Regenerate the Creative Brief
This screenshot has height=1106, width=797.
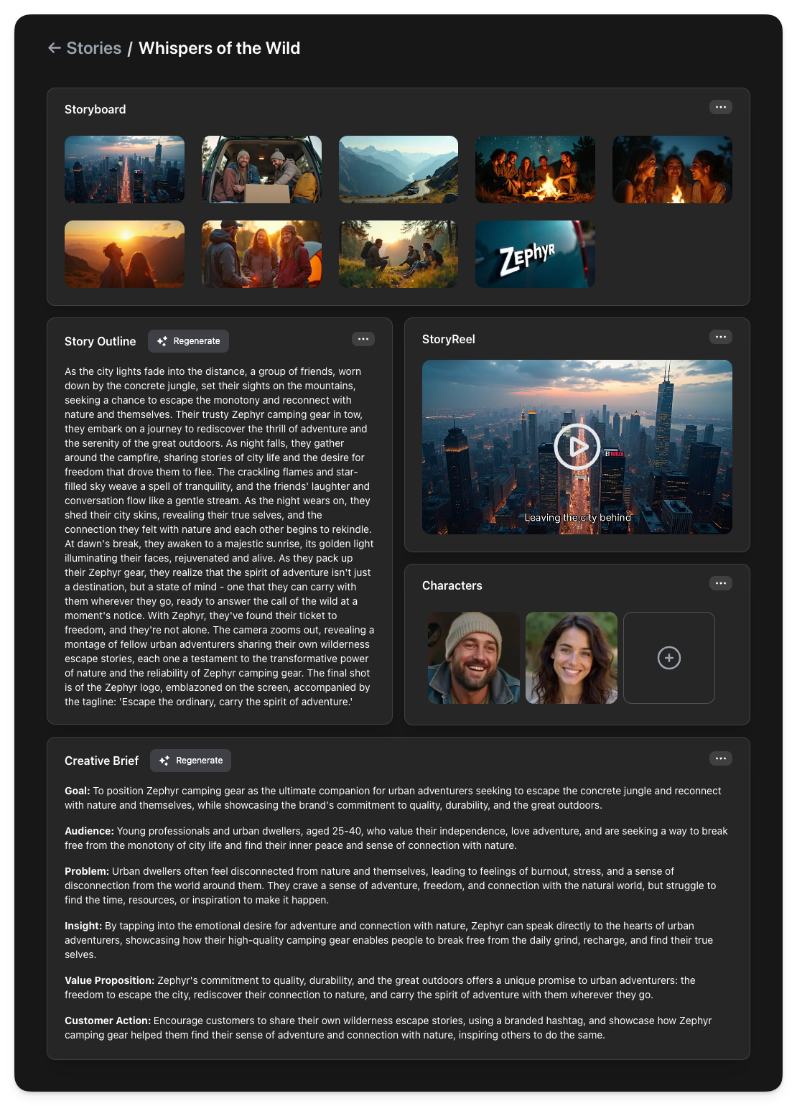click(x=190, y=761)
